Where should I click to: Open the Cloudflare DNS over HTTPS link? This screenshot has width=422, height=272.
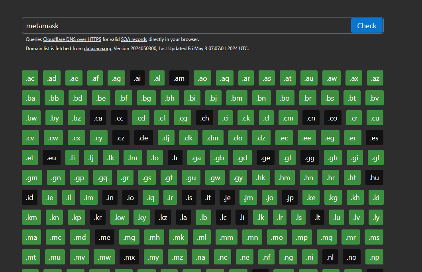pyautogui.click(x=72, y=39)
